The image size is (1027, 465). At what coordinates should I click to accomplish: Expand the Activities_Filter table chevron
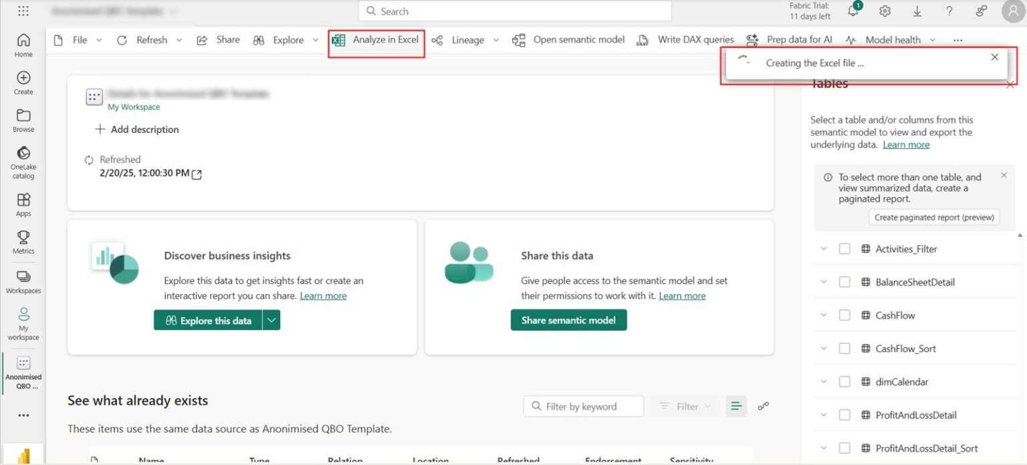click(x=824, y=249)
